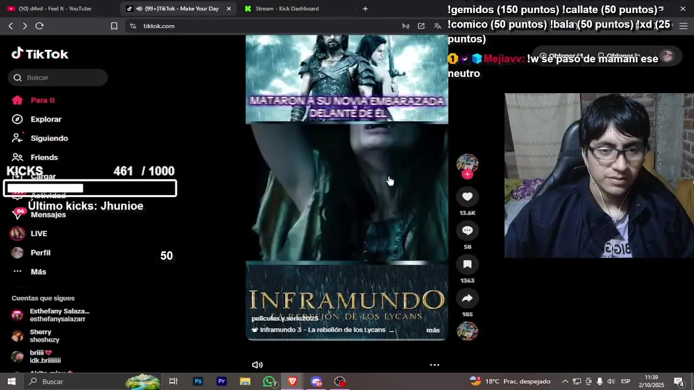
Task: Click the open-in-app external icon
Action: click(x=421, y=26)
